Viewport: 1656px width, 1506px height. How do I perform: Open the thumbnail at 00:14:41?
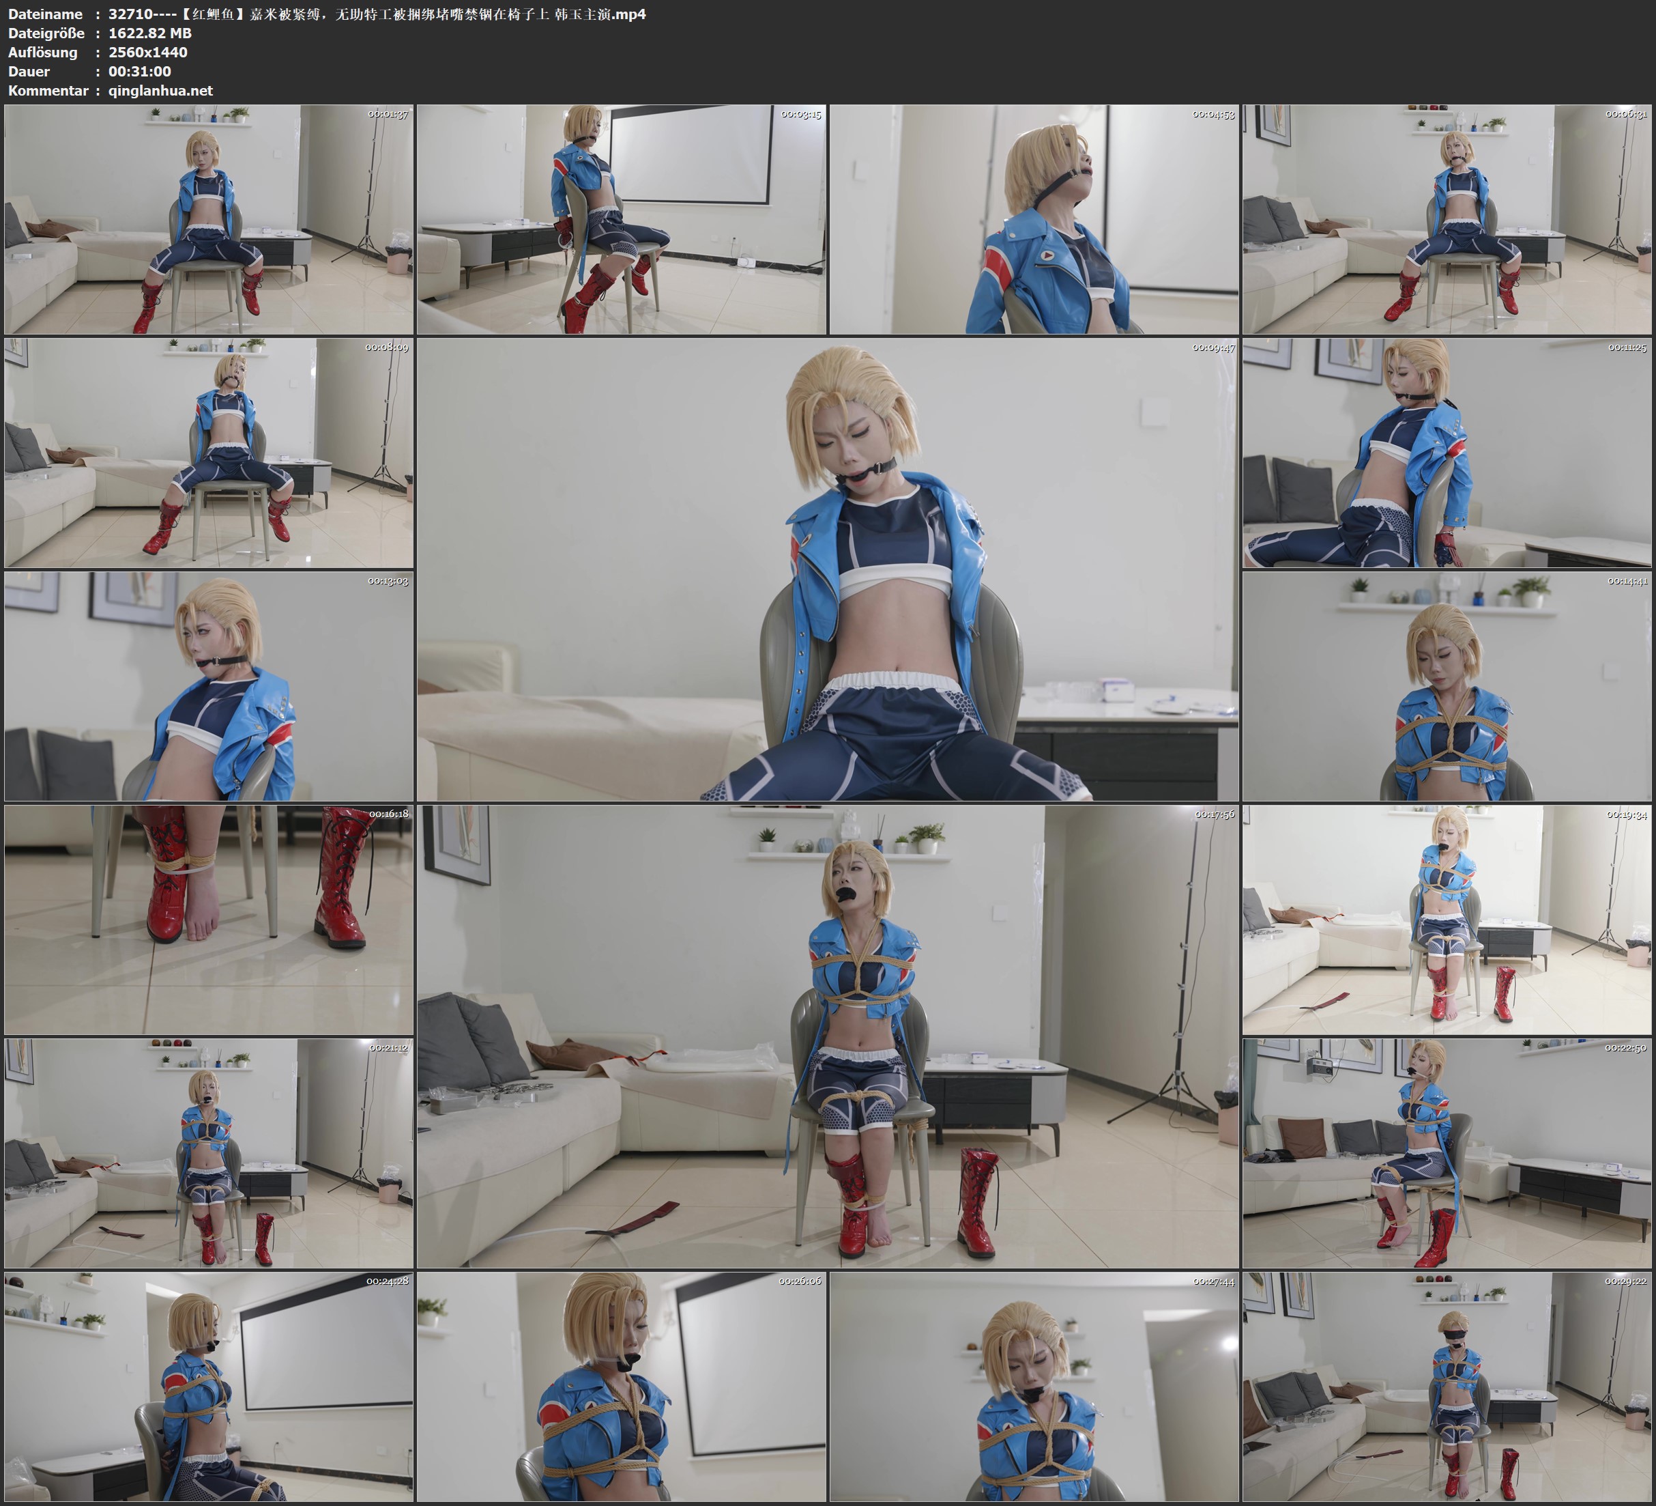[1447, 685]
